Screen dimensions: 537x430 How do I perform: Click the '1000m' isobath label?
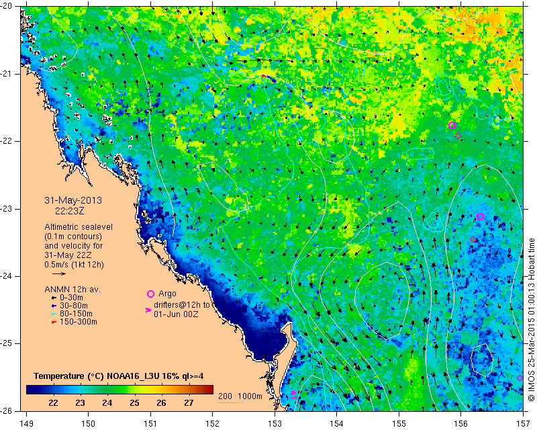click(250, 396)
